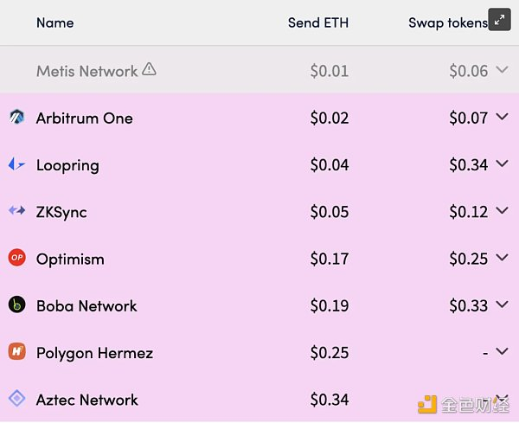Click the Arbitrum One logo icon
This screenshot has height=423, width=519.
16,118
